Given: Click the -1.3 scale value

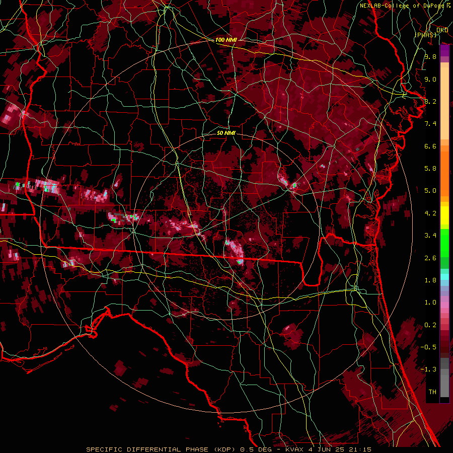Looking at the screenshot, I should point(428,369).
